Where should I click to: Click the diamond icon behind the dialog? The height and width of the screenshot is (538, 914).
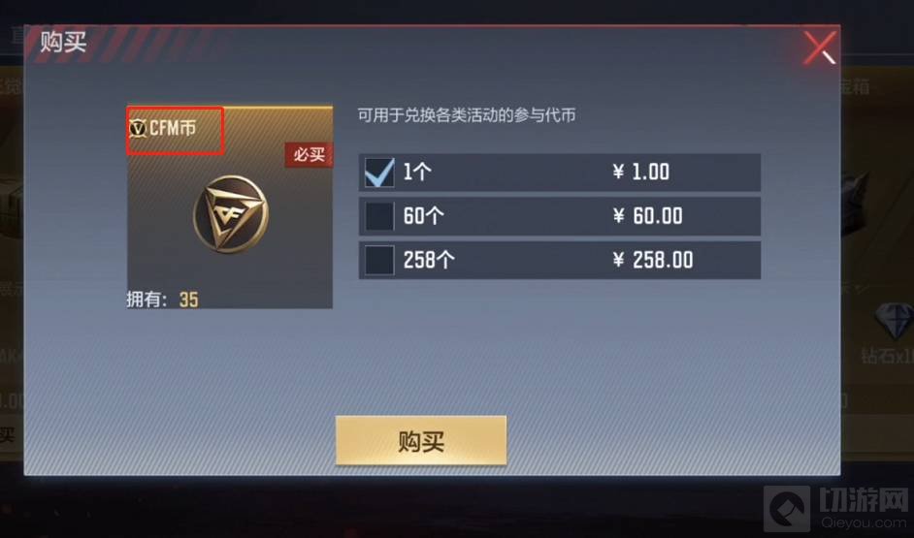[x=894, y=322]
